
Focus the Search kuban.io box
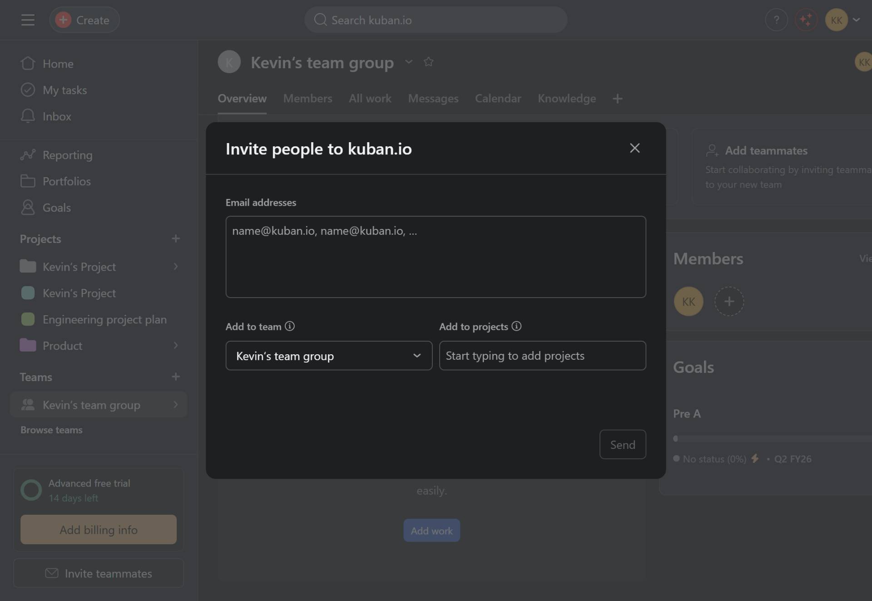(x=436, y=20)
